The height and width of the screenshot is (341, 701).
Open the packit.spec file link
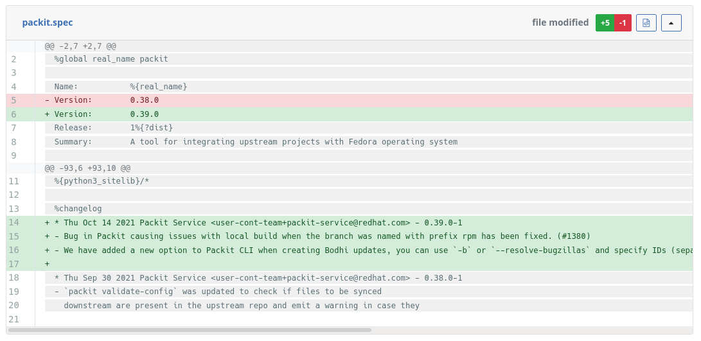tap(48, 22)
